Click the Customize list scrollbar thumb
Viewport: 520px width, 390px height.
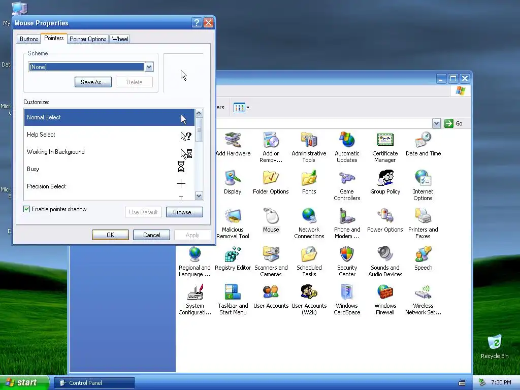pos(199,130)
